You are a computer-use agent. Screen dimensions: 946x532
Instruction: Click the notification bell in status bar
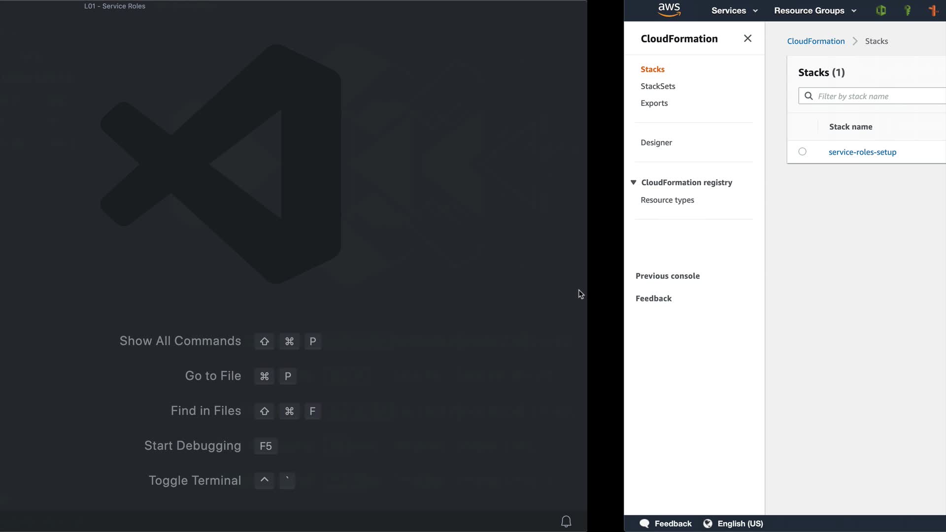pyautogui.click(x=566, y=521)
